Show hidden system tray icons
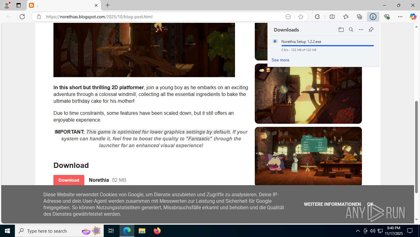 tap(358, 231)
